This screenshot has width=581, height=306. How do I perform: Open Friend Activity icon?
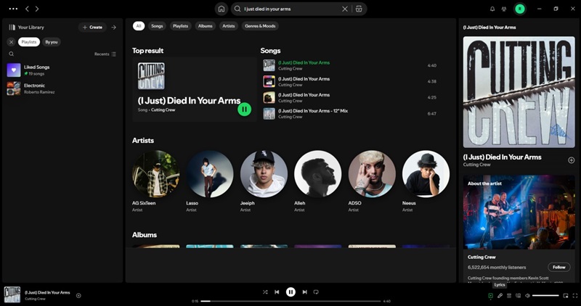pos(504,9)
